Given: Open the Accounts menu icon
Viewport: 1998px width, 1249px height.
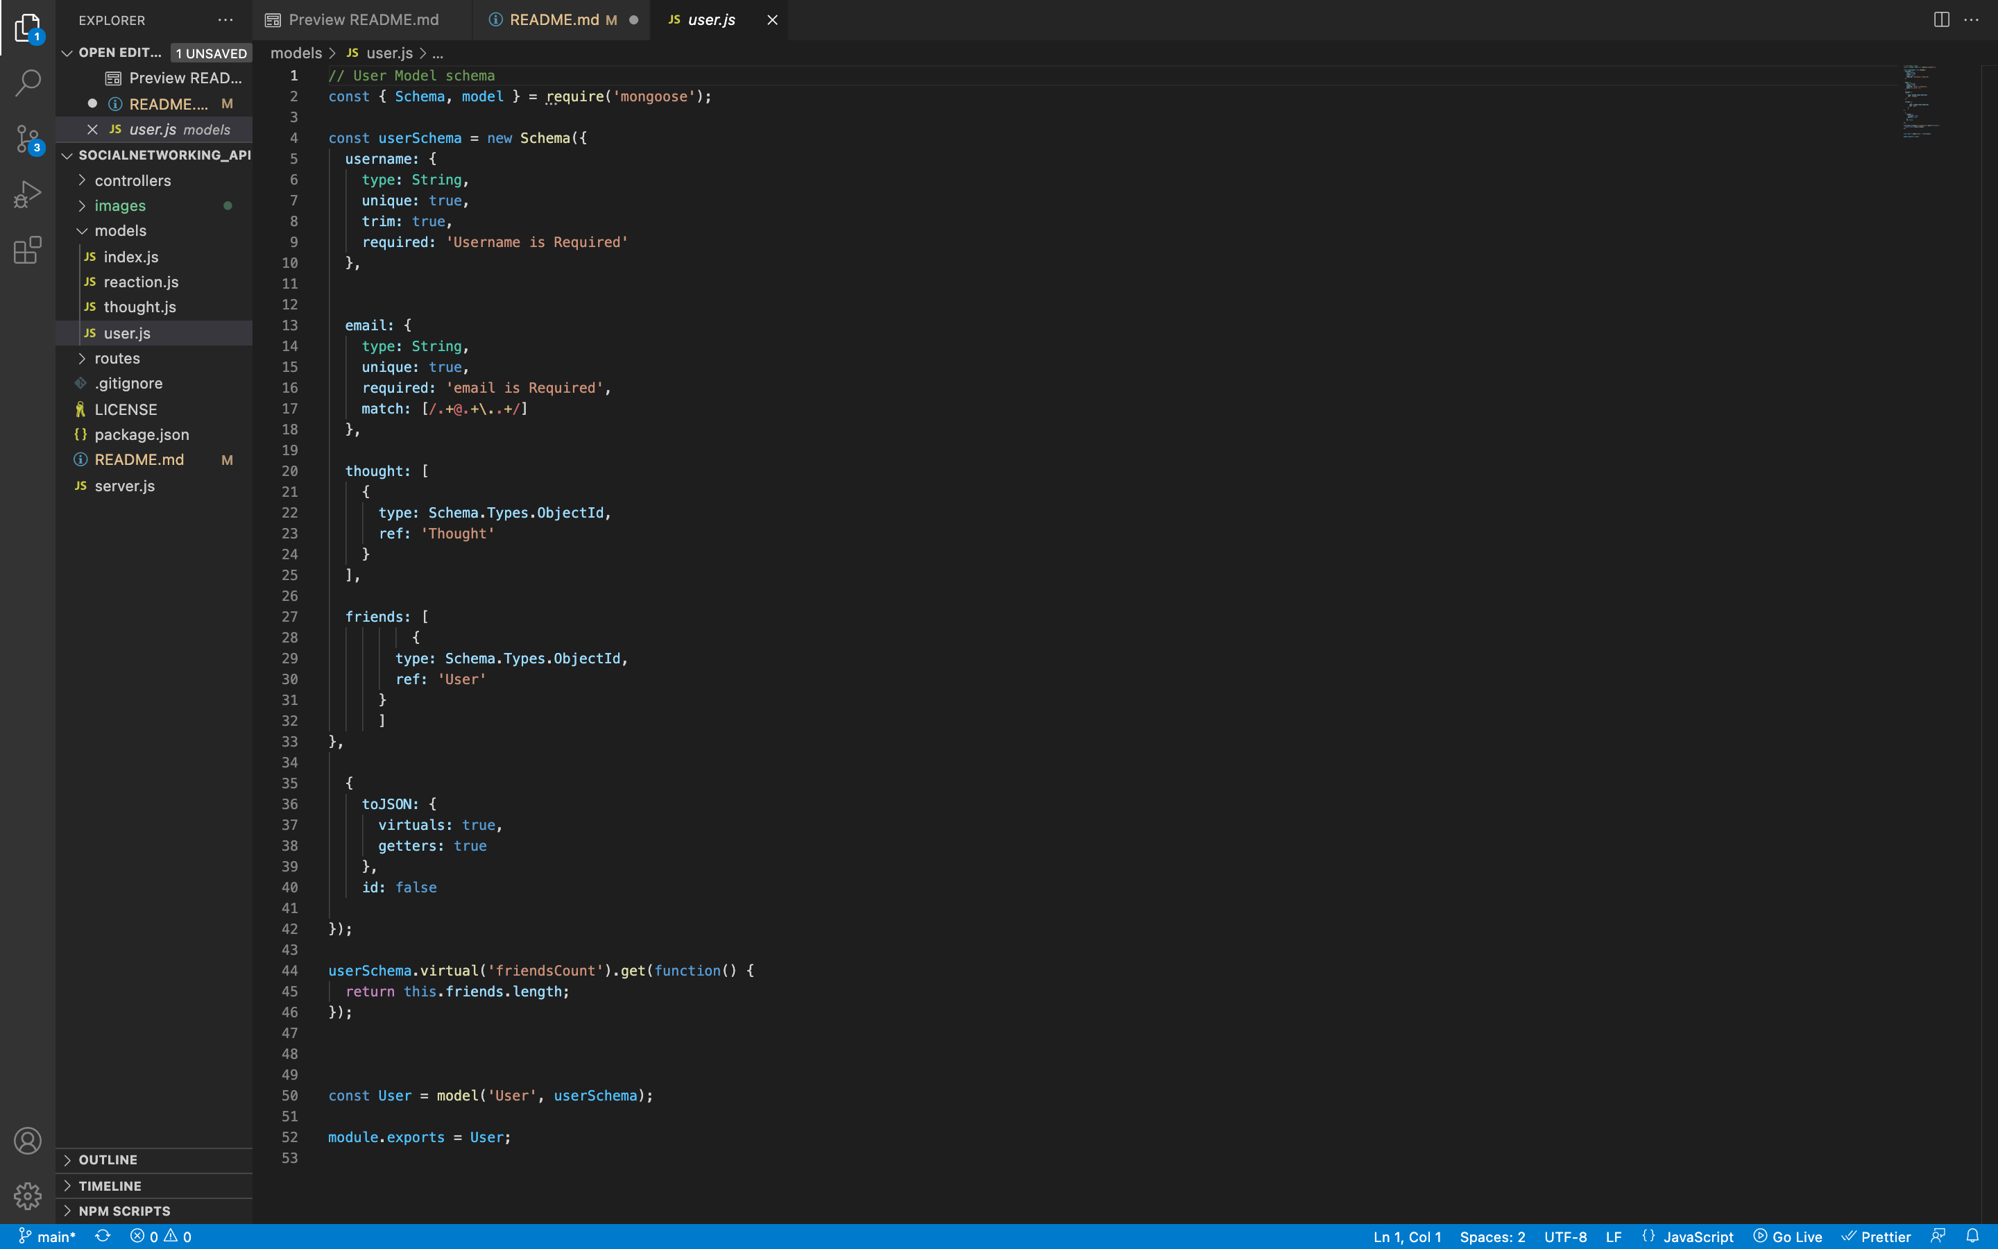Looking at the screenshot, I should point(28,1141).
